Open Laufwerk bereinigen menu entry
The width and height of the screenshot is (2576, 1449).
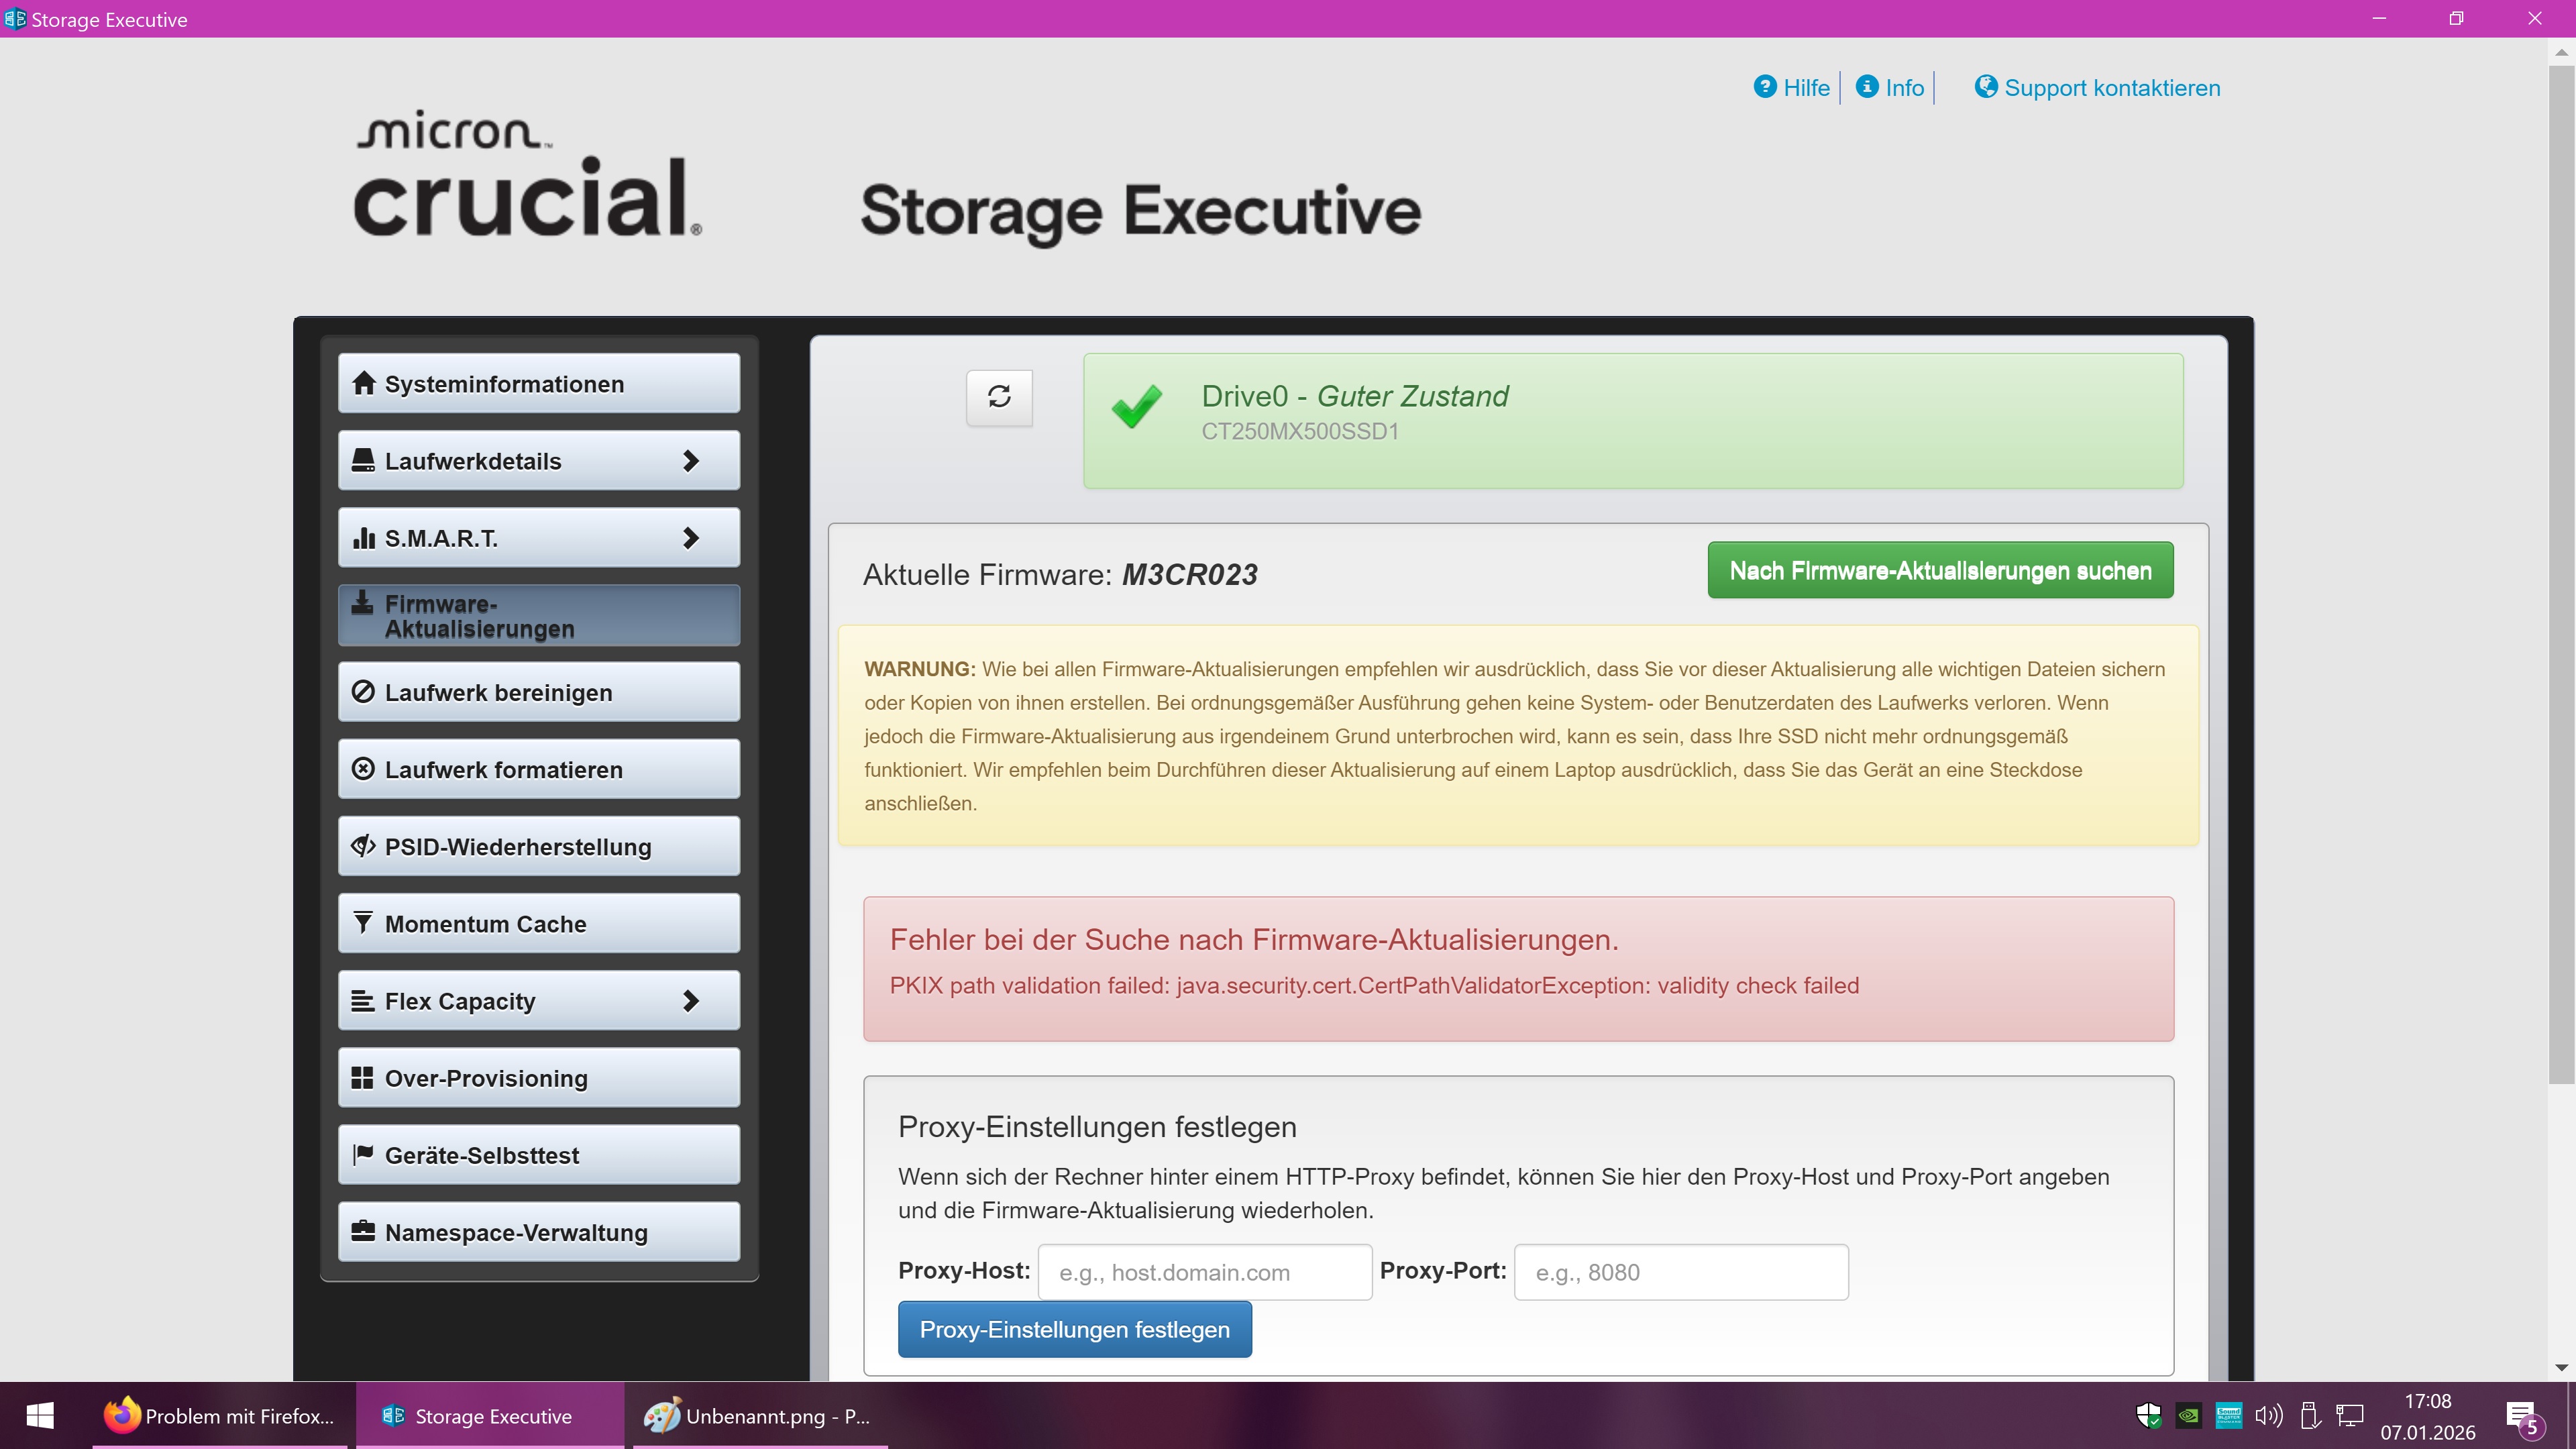(x=538, y=692)
